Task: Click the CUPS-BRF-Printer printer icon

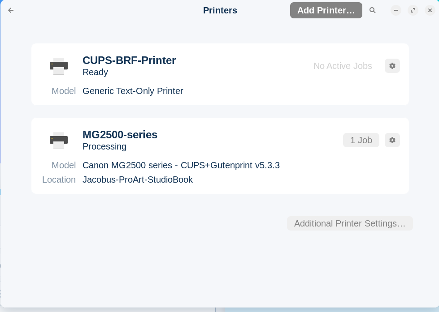Action: tap(59, 66)
